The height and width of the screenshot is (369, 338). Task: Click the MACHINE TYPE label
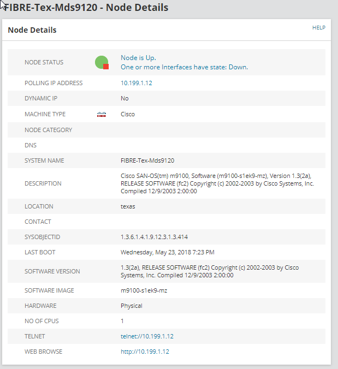(x=45, y=114)
